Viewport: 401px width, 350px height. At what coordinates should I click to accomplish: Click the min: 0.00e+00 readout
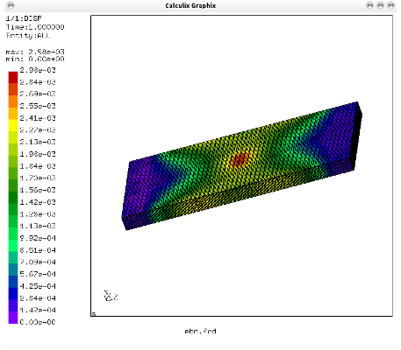click(x=35, y=59)
